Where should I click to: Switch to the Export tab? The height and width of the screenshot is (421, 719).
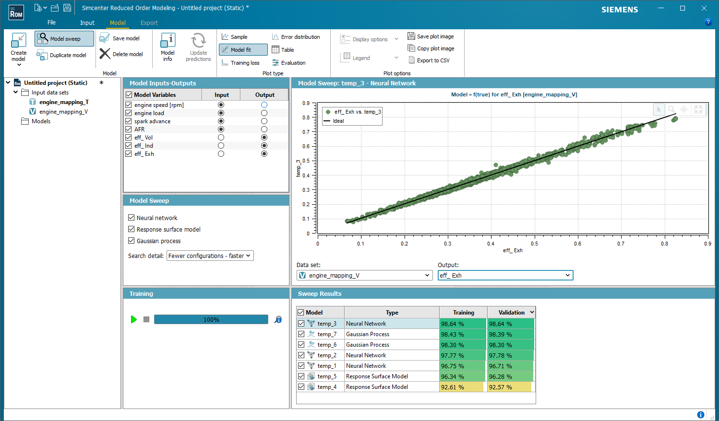[149, 23]
